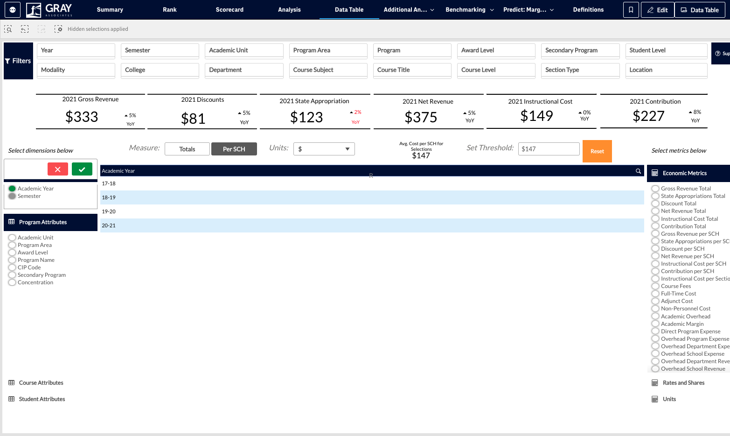Step back in selections
The height and width of the screenshot is (436, 730).
click(25, 29)
